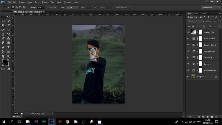The width and height of the screenshot is (222, 125).
Task: Open the Filter menu
Action: [x=52, y=2]
